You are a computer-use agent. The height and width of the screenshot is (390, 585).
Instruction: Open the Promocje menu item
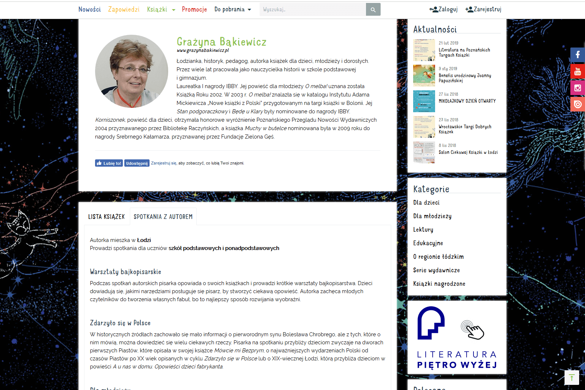tap(195, 10)
